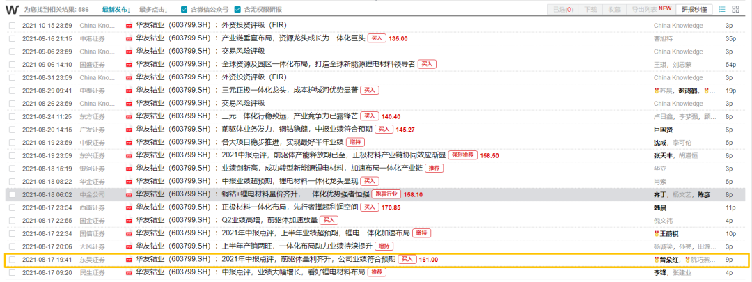This screenshot has width=752, height=282.
Task: Click the 收藏 favorites button
Action: [614, 9]
